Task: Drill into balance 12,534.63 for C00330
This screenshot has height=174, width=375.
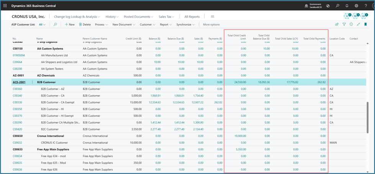Action: (155, 102)
